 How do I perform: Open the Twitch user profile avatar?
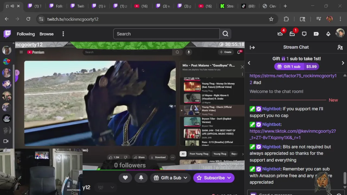point(340,34)
